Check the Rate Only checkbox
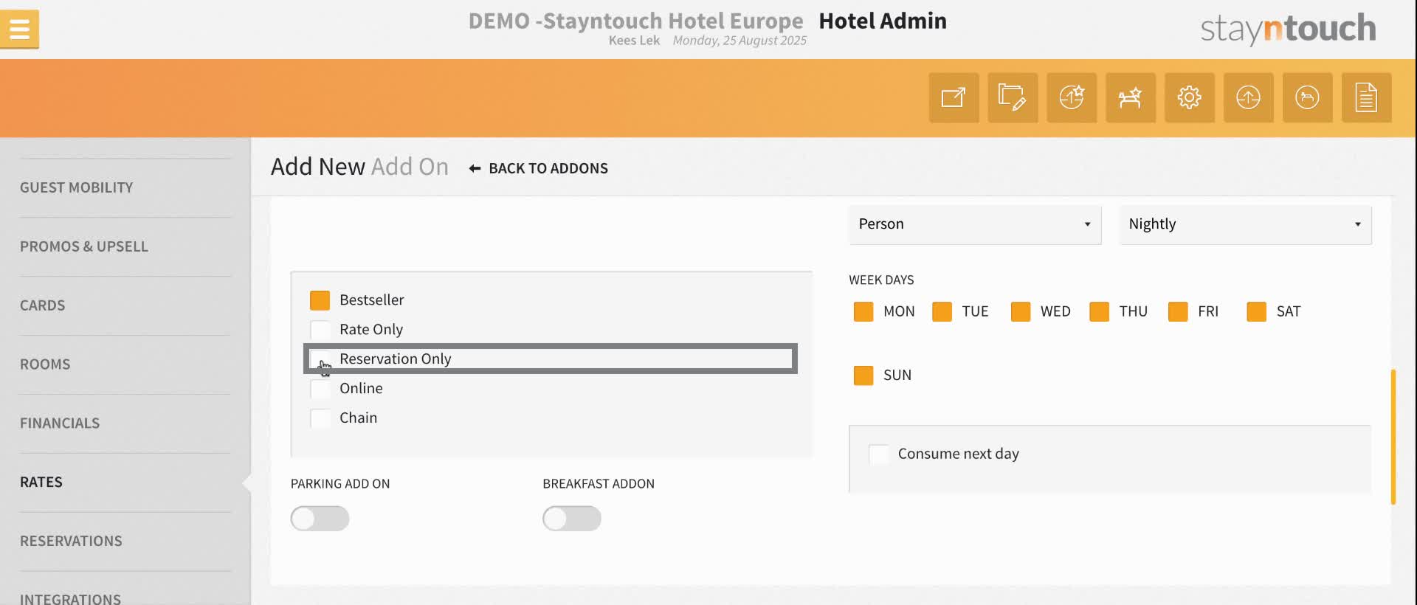The image size is (1417, 605). [x=320, y=330]
